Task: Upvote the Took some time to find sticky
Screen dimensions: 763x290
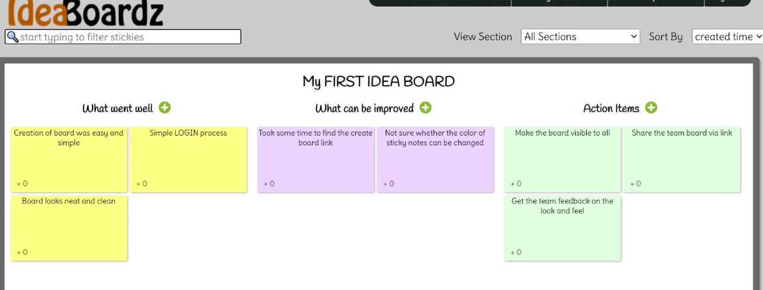Action: [x=269, y=184]
